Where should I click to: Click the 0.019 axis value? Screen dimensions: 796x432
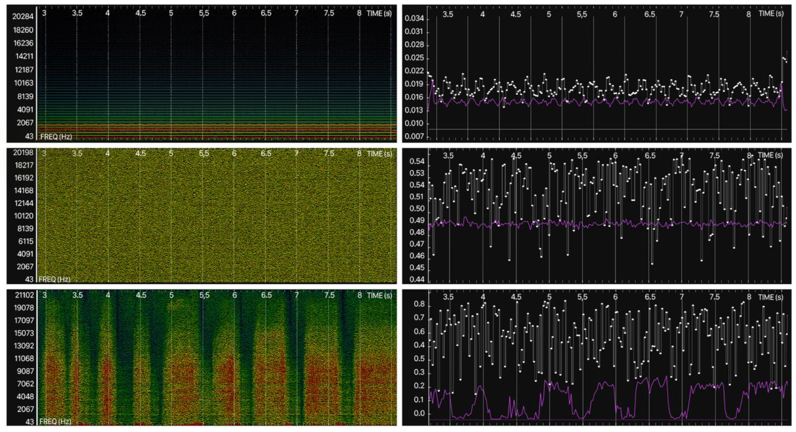pos(414,84)
